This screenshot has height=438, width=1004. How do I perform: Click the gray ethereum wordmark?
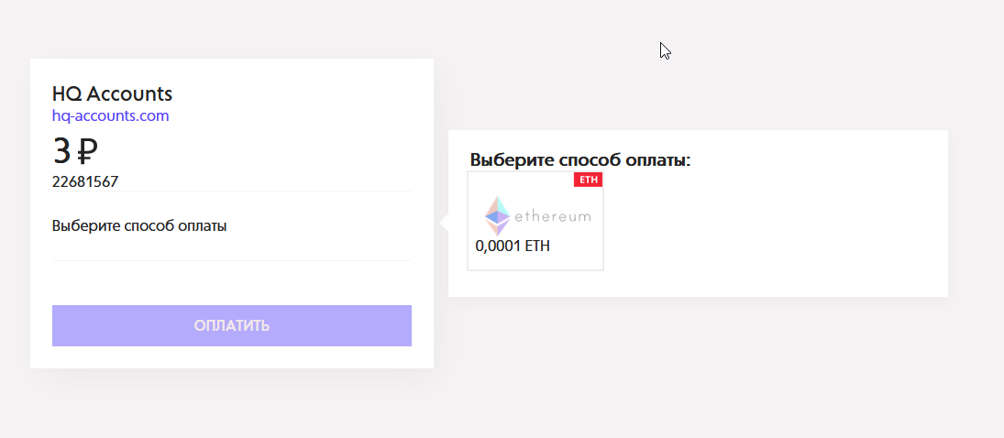[x=552, y=217]
